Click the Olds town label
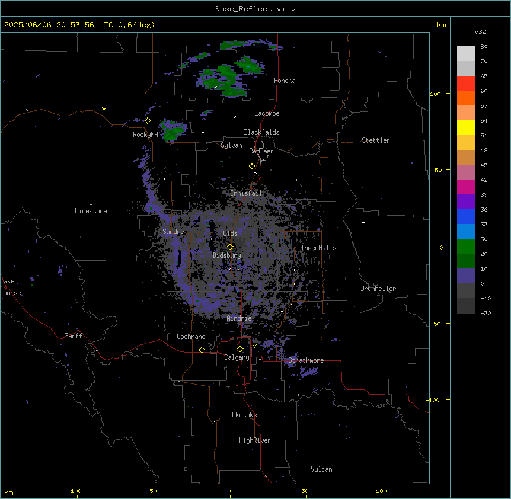 230,233
